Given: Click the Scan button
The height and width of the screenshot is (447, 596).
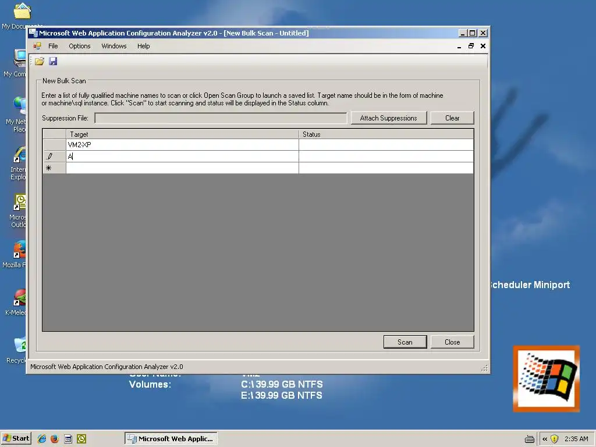Looking at the screenshot, I should 405,342.
